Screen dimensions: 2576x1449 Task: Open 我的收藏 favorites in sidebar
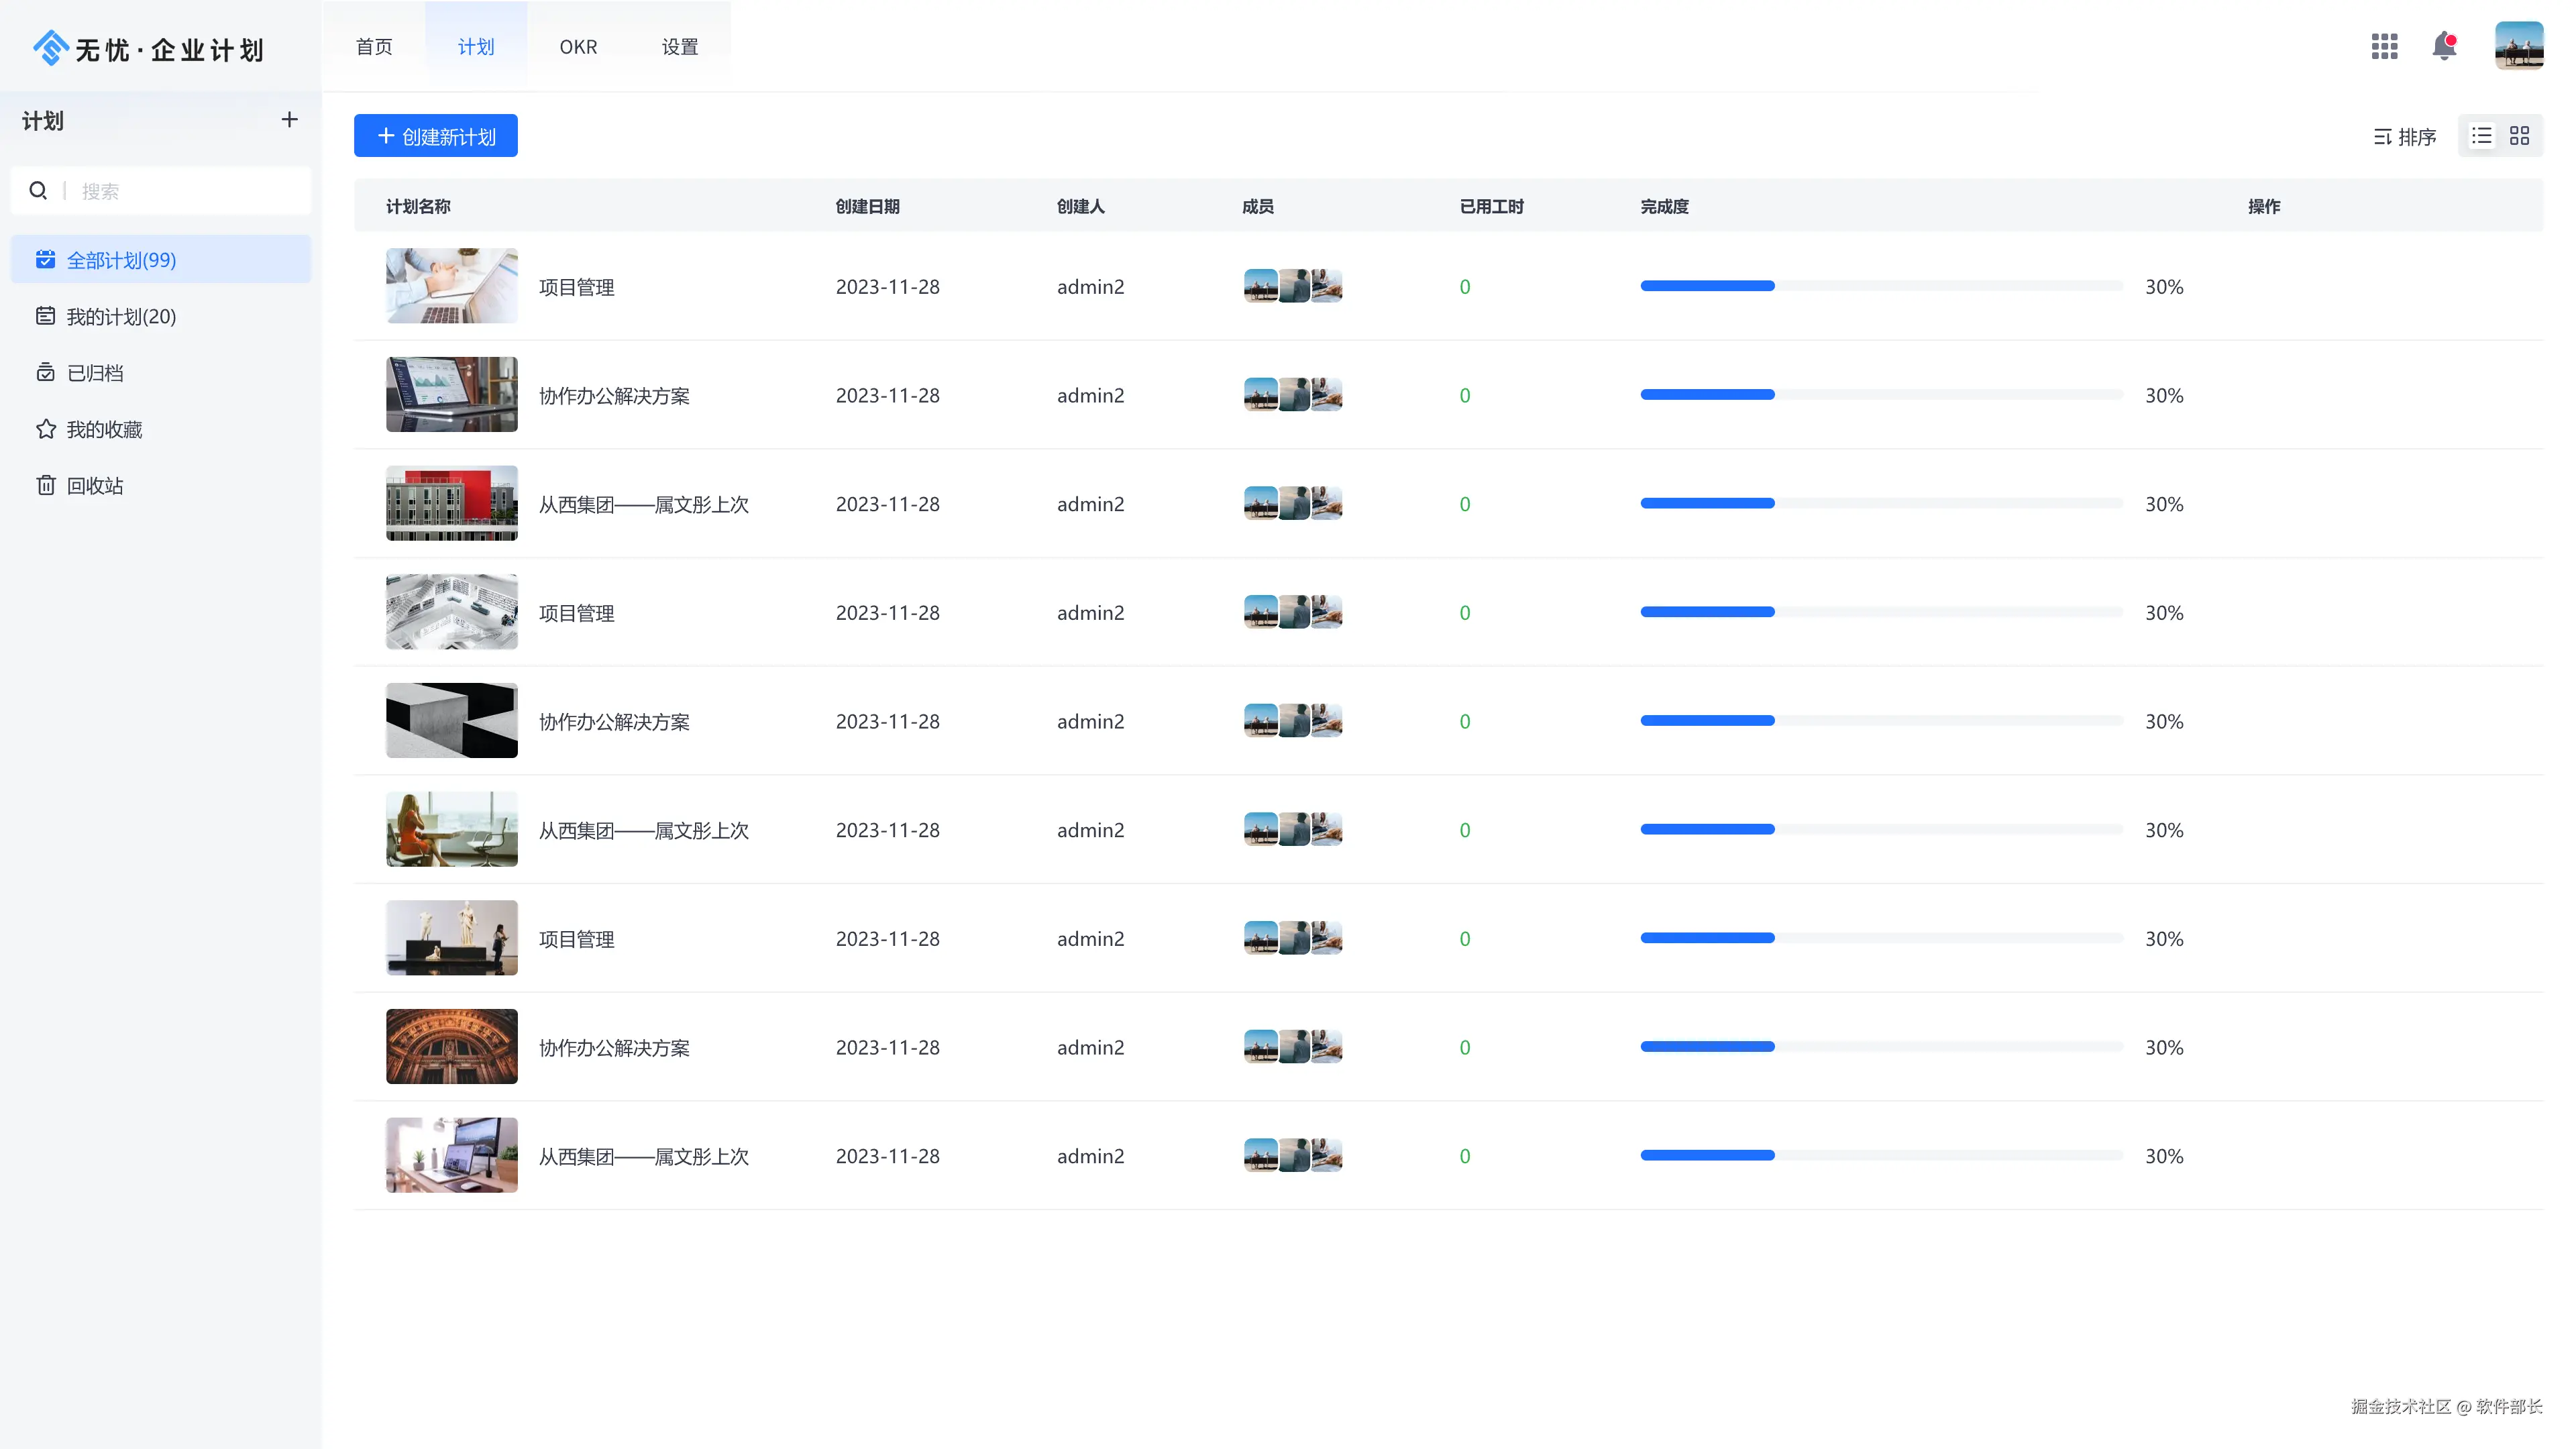pyautogui.click(x=104, y=429)
